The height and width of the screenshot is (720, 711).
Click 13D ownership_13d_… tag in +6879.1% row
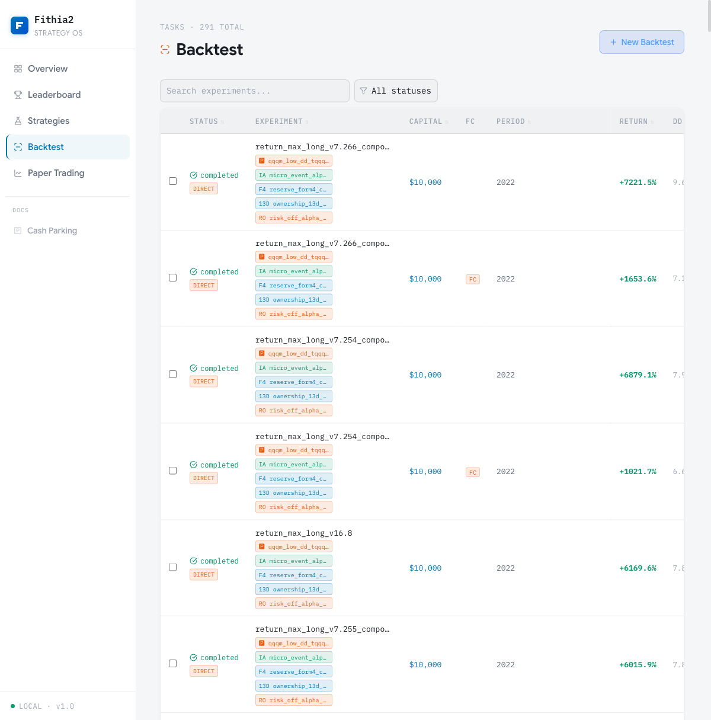tap(294, 396)
